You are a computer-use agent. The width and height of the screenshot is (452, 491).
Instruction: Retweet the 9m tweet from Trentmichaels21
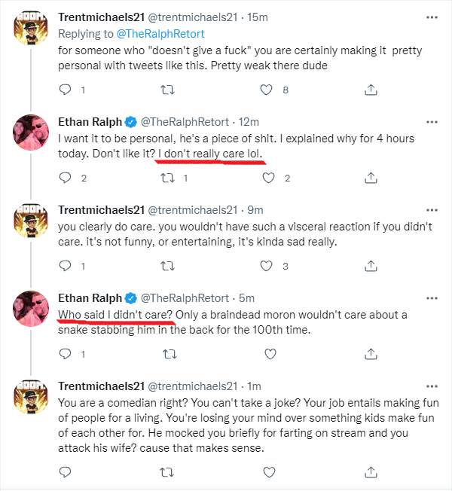(x=167, y=266)
